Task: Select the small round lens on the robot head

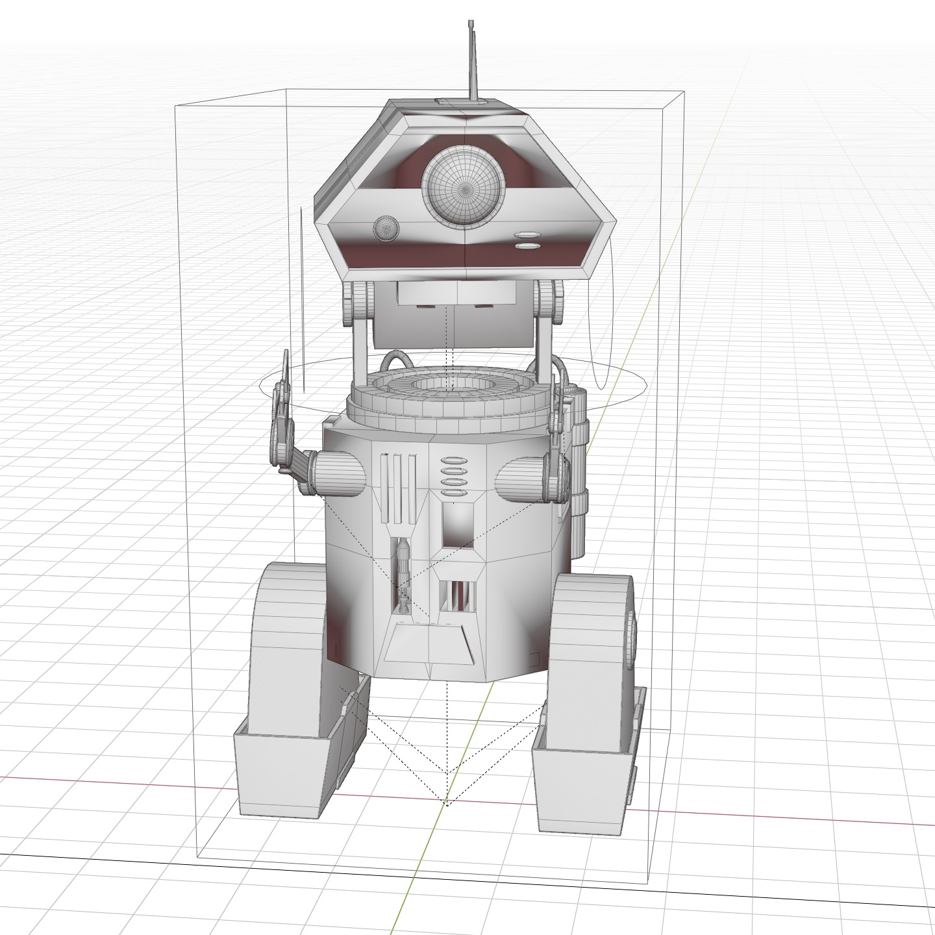Action: [387, 228]
